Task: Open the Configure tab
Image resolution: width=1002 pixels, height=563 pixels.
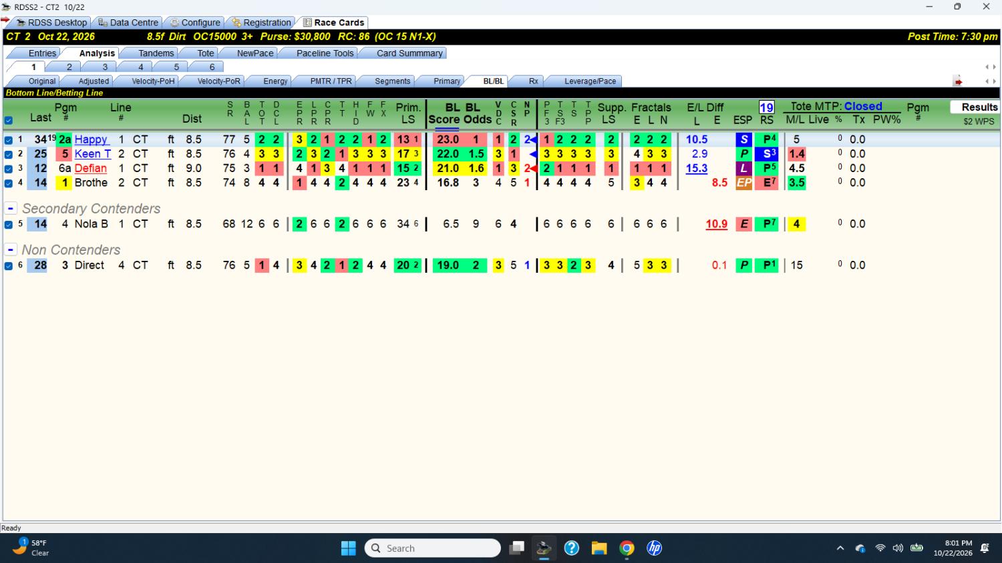Action: [x=195, y=23]
